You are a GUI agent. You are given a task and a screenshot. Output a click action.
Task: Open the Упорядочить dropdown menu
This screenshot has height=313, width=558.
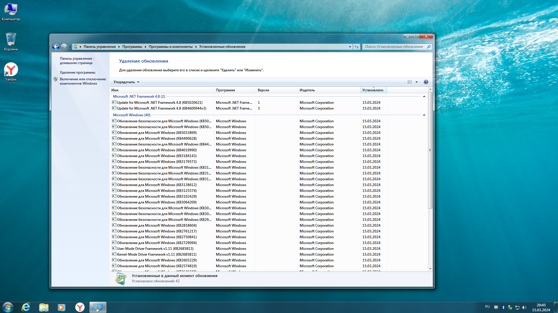(126, 82)
